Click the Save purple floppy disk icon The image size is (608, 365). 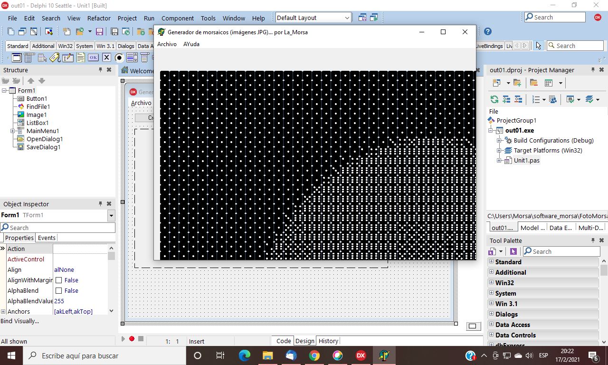(x=99, y=32)
